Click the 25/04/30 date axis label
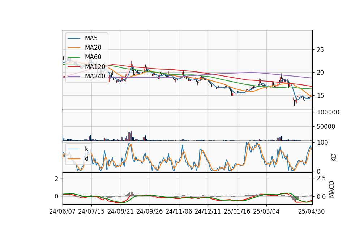347x249 pixels. tap(312, 211)
